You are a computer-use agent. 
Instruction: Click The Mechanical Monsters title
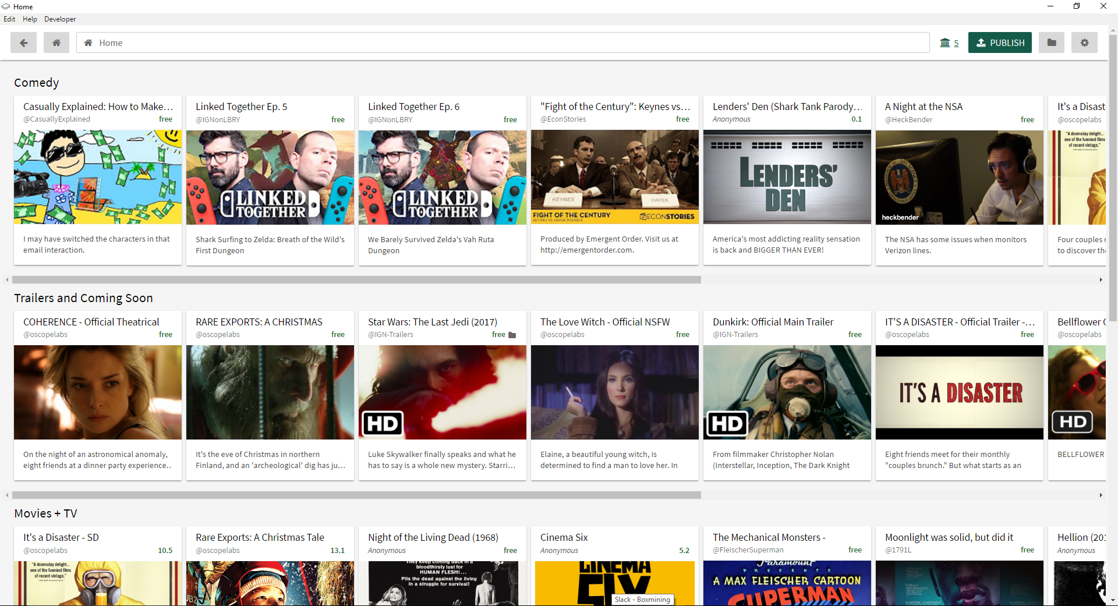click(x=769, y=537)
